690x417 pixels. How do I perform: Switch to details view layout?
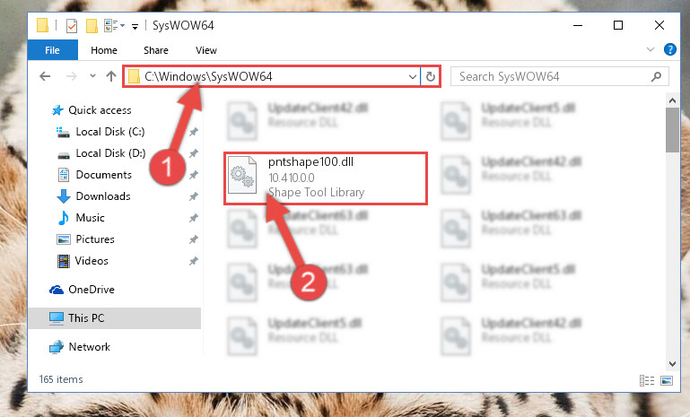coord(646,380)
